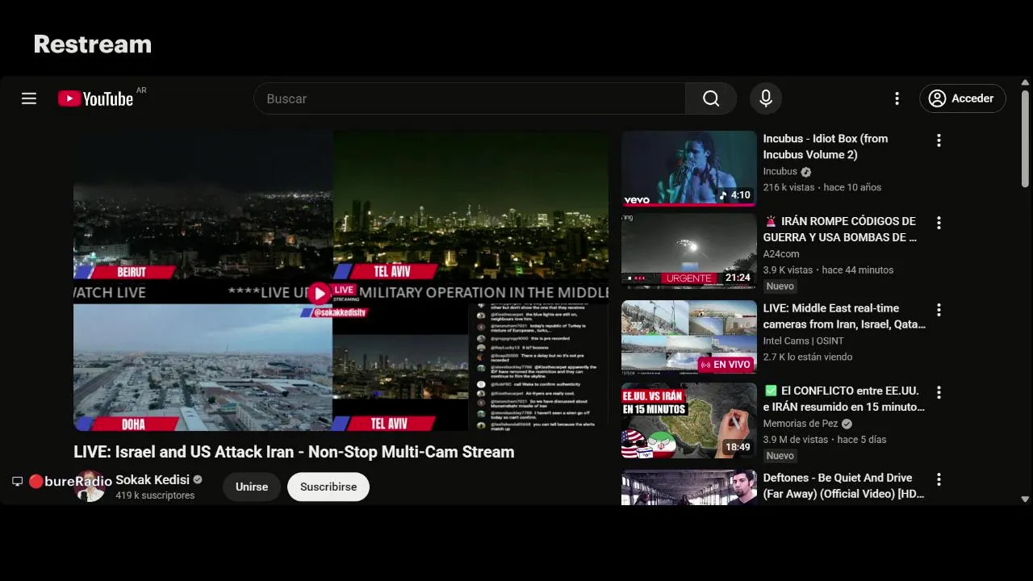Click the Nuevo badge under A24com video
1033x581 pixels.
(x=780, y=286)
